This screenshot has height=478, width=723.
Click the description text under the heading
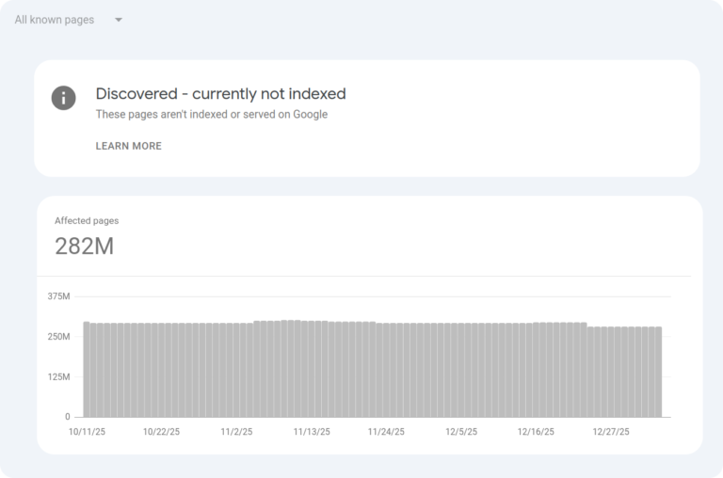tap(211, 115)
